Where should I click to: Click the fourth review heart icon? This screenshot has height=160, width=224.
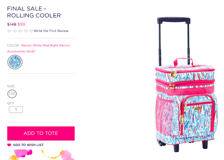pyautogui.click(x=26, y=31)
